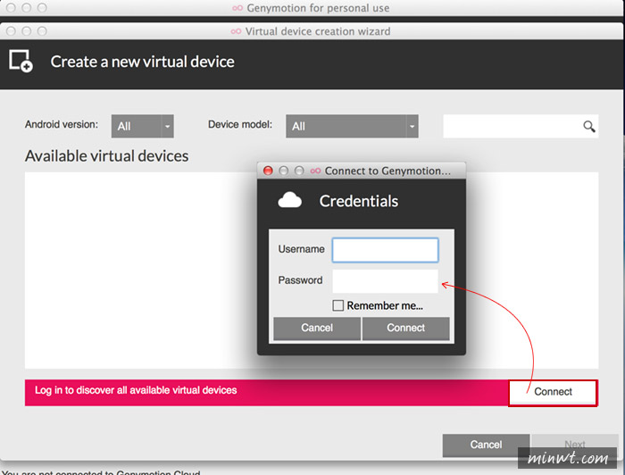The width and height of the screenshot is (625, 475).
Task: Close the Connect to Genymotion dialog
Action: [x=268, y=171]
